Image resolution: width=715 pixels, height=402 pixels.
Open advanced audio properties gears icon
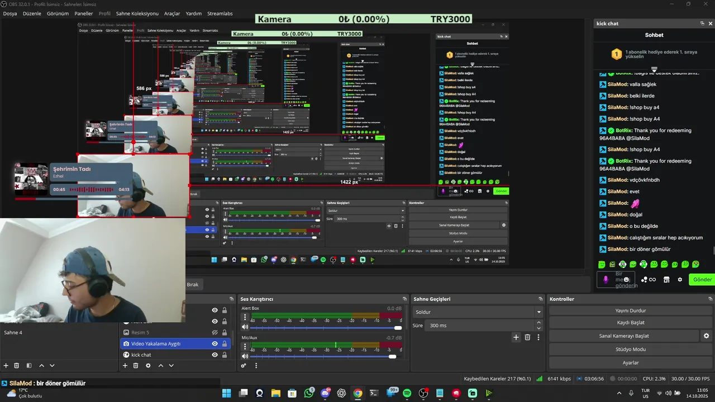pos(244,366)
